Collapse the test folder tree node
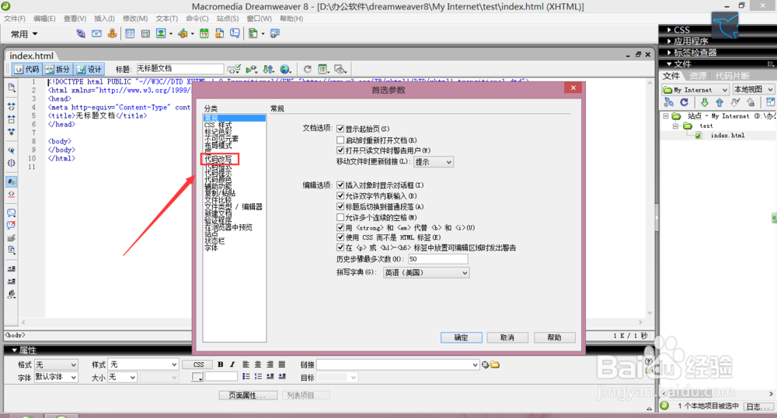 click(675, 126)
